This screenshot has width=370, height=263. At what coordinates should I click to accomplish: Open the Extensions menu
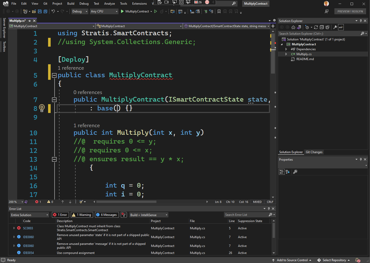[x=140, y=4]
